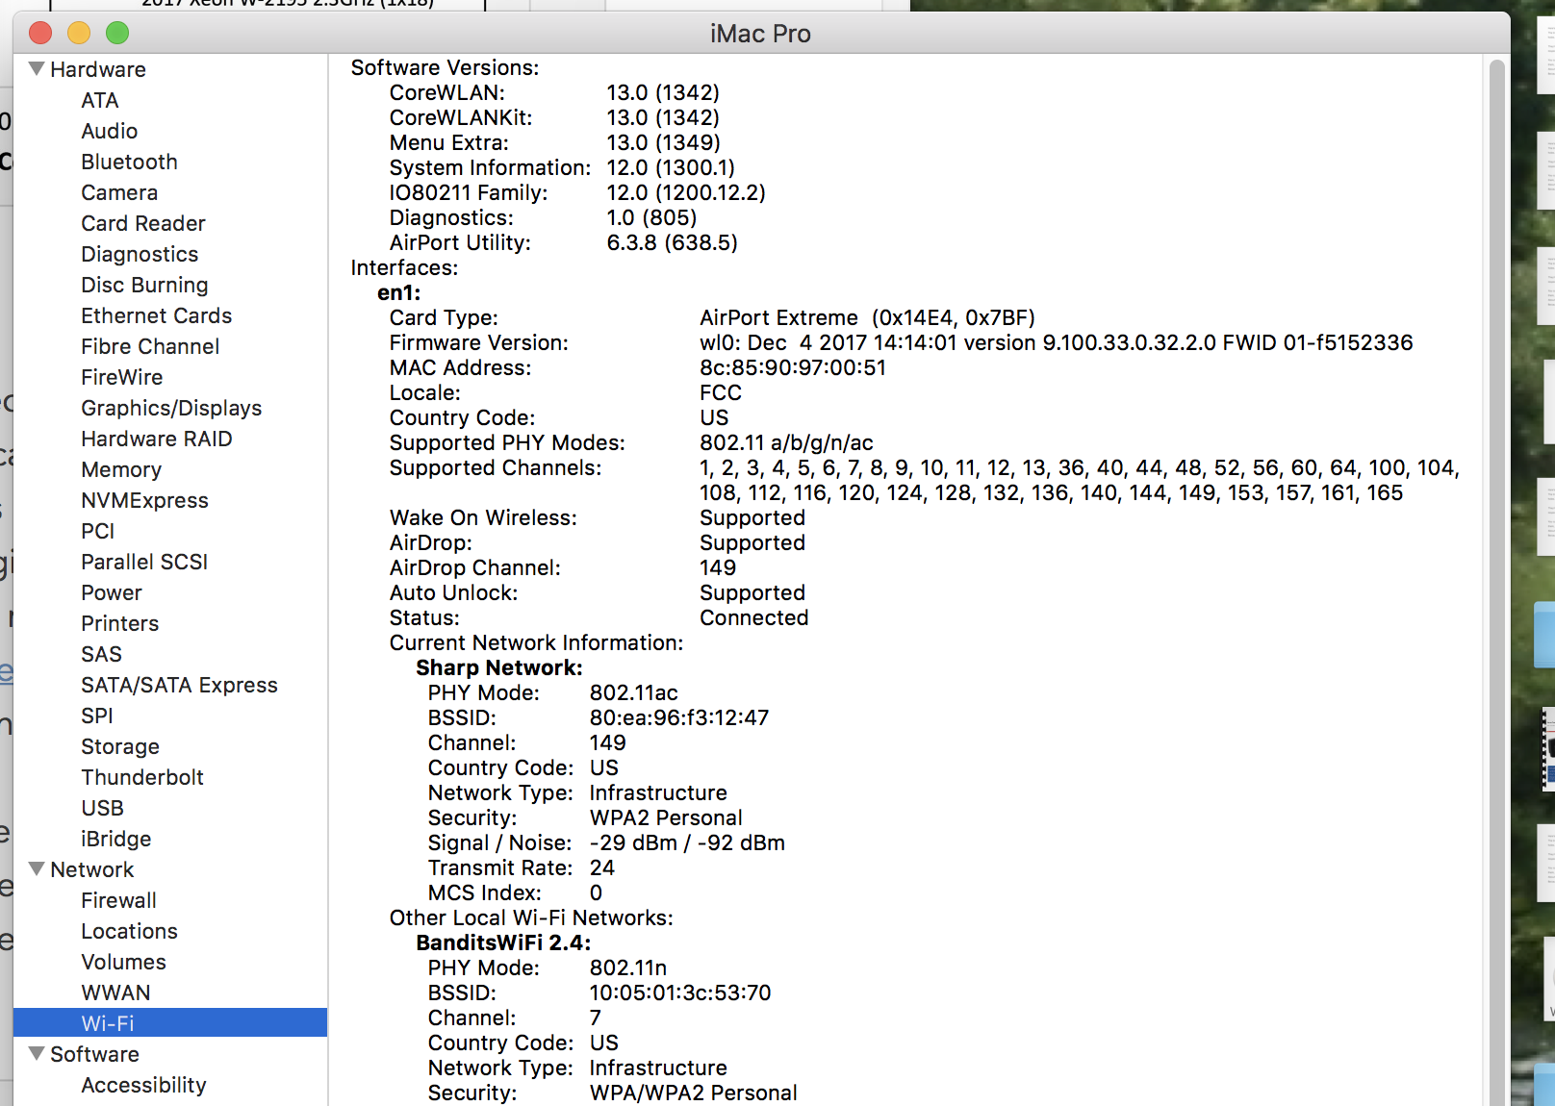The width and height of the screenshot is (1555, 1106).
Task: Open Parallel SCSI entry
Action: pos(144,562)
